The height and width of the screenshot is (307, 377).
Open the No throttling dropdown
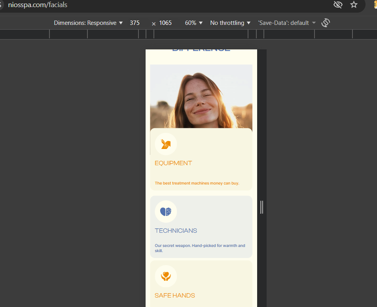pyautogui.click(x=230, y=23)
